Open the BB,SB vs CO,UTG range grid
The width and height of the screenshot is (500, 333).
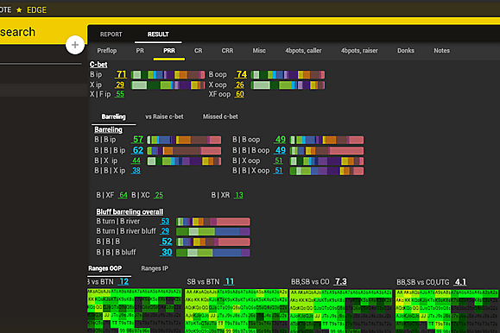pos(446,311)
